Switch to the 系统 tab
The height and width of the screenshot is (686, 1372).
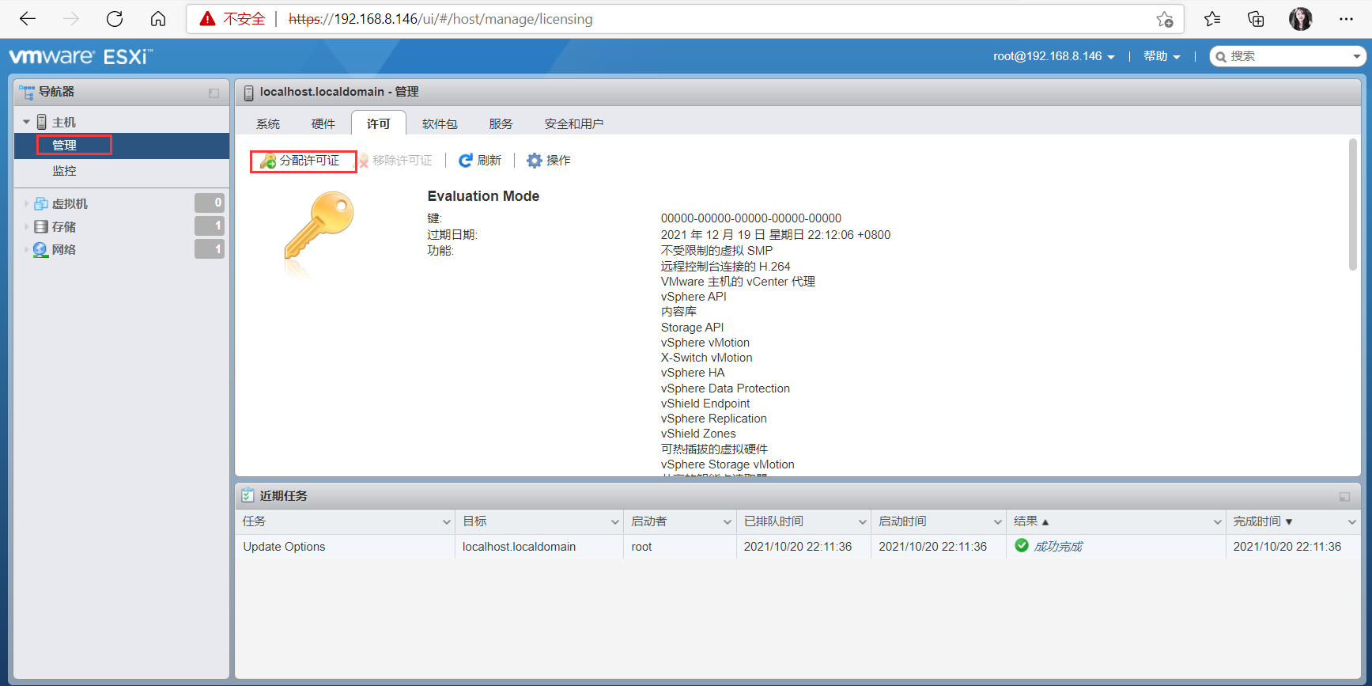(268, 123)
